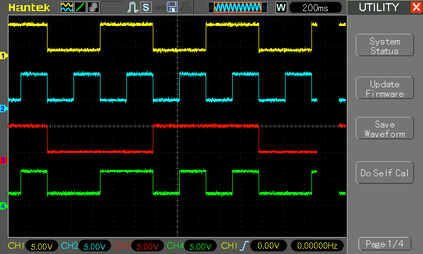Click the sine waveform display icon

[67, 7]
